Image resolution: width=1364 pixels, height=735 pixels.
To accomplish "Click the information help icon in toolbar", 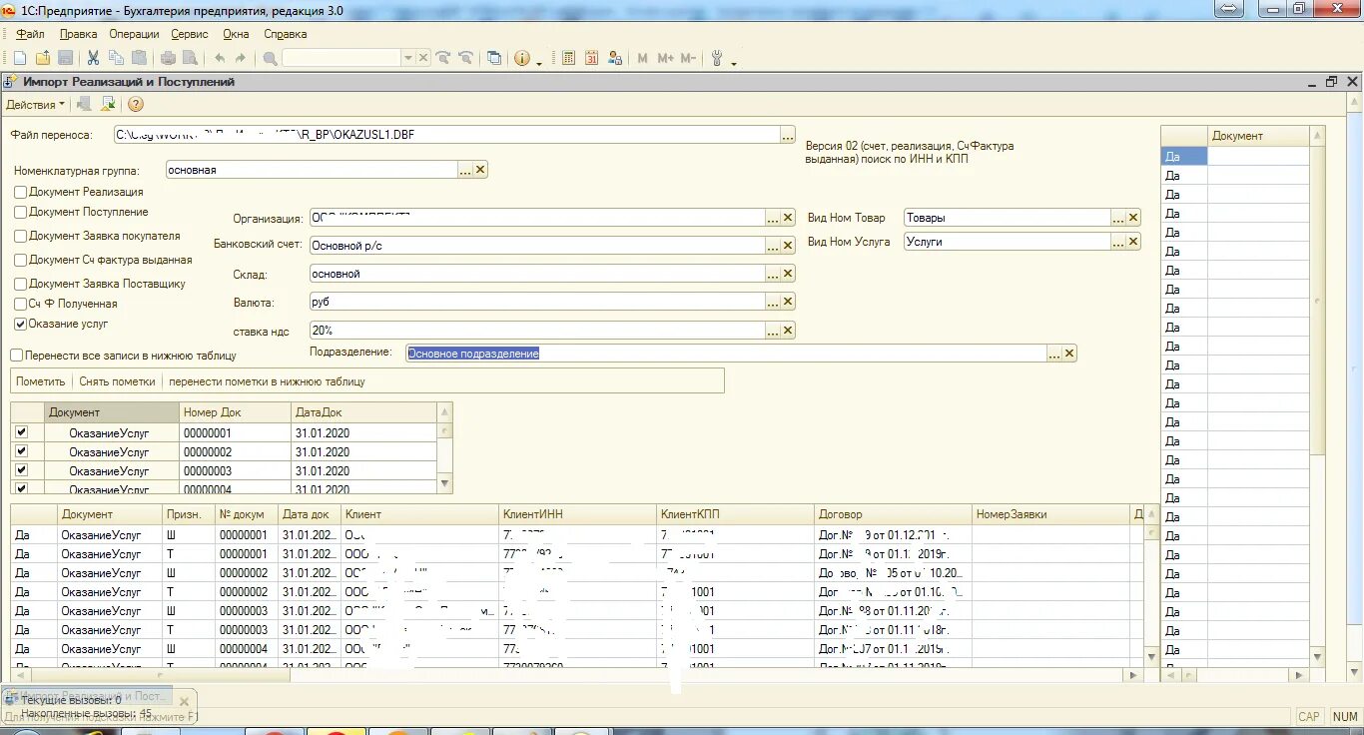I will point(522,59).
